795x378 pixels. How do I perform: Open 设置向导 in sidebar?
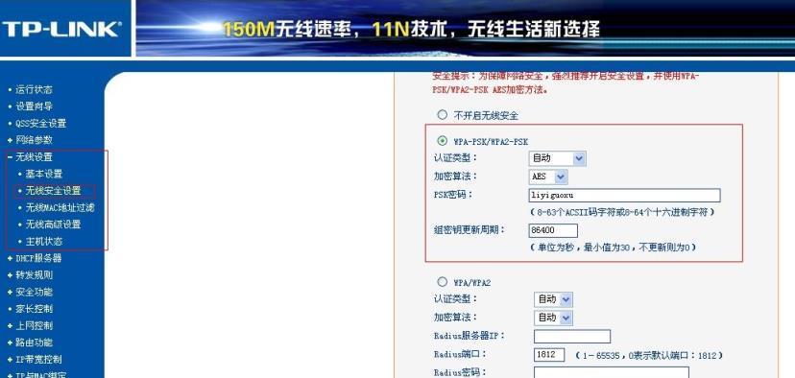(x=34, y=106)
